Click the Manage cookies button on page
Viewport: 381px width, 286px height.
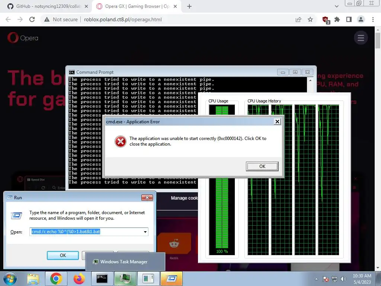[x=184, y=198]
